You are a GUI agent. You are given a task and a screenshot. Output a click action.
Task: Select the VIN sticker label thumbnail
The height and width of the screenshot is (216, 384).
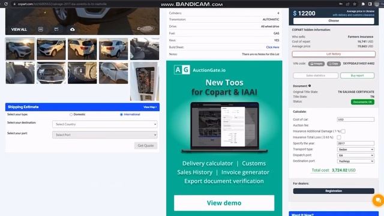pyautogui.click(x=145, y=81)
